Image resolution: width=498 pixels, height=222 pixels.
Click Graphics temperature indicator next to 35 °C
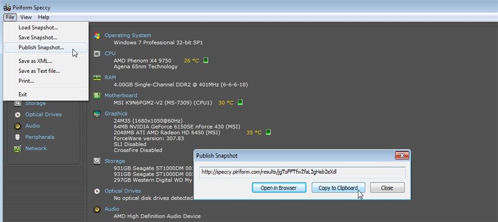pyautogui.click(x=268, y=132)
